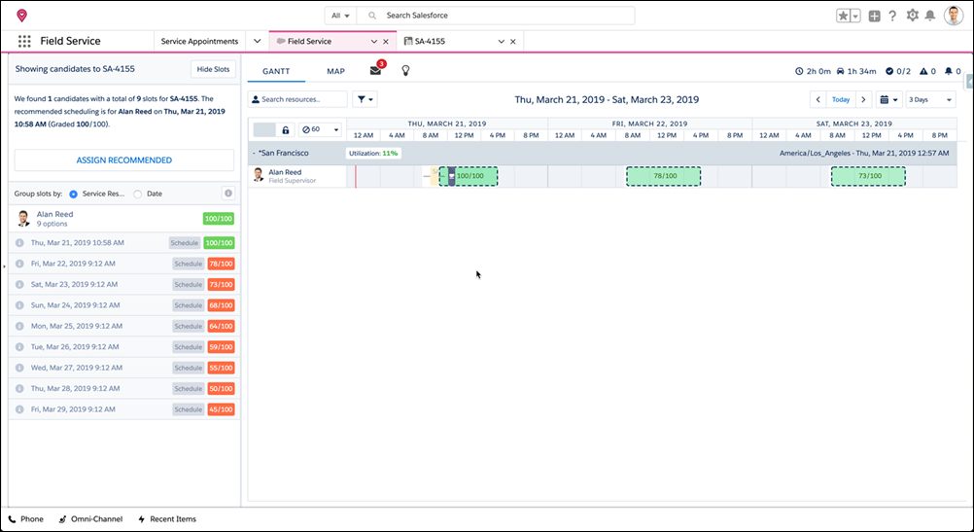Open SA-4155 tab actions chevron
The height and width of the screenshot is (532, 974).
tap(502, 42)
